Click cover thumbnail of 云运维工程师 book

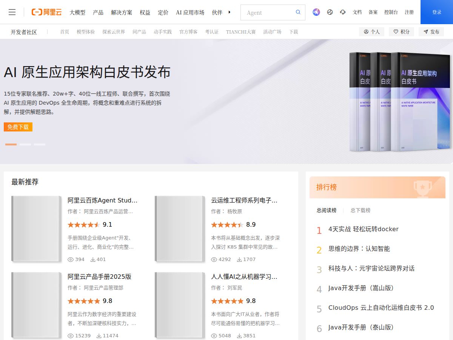coord(180,229)
